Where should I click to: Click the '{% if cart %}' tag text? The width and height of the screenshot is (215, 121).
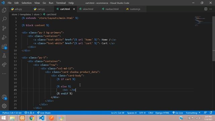coord(66,79)
